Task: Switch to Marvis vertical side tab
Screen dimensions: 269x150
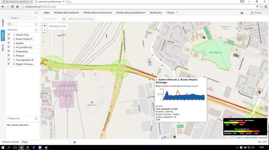Action: pos(3,48)
